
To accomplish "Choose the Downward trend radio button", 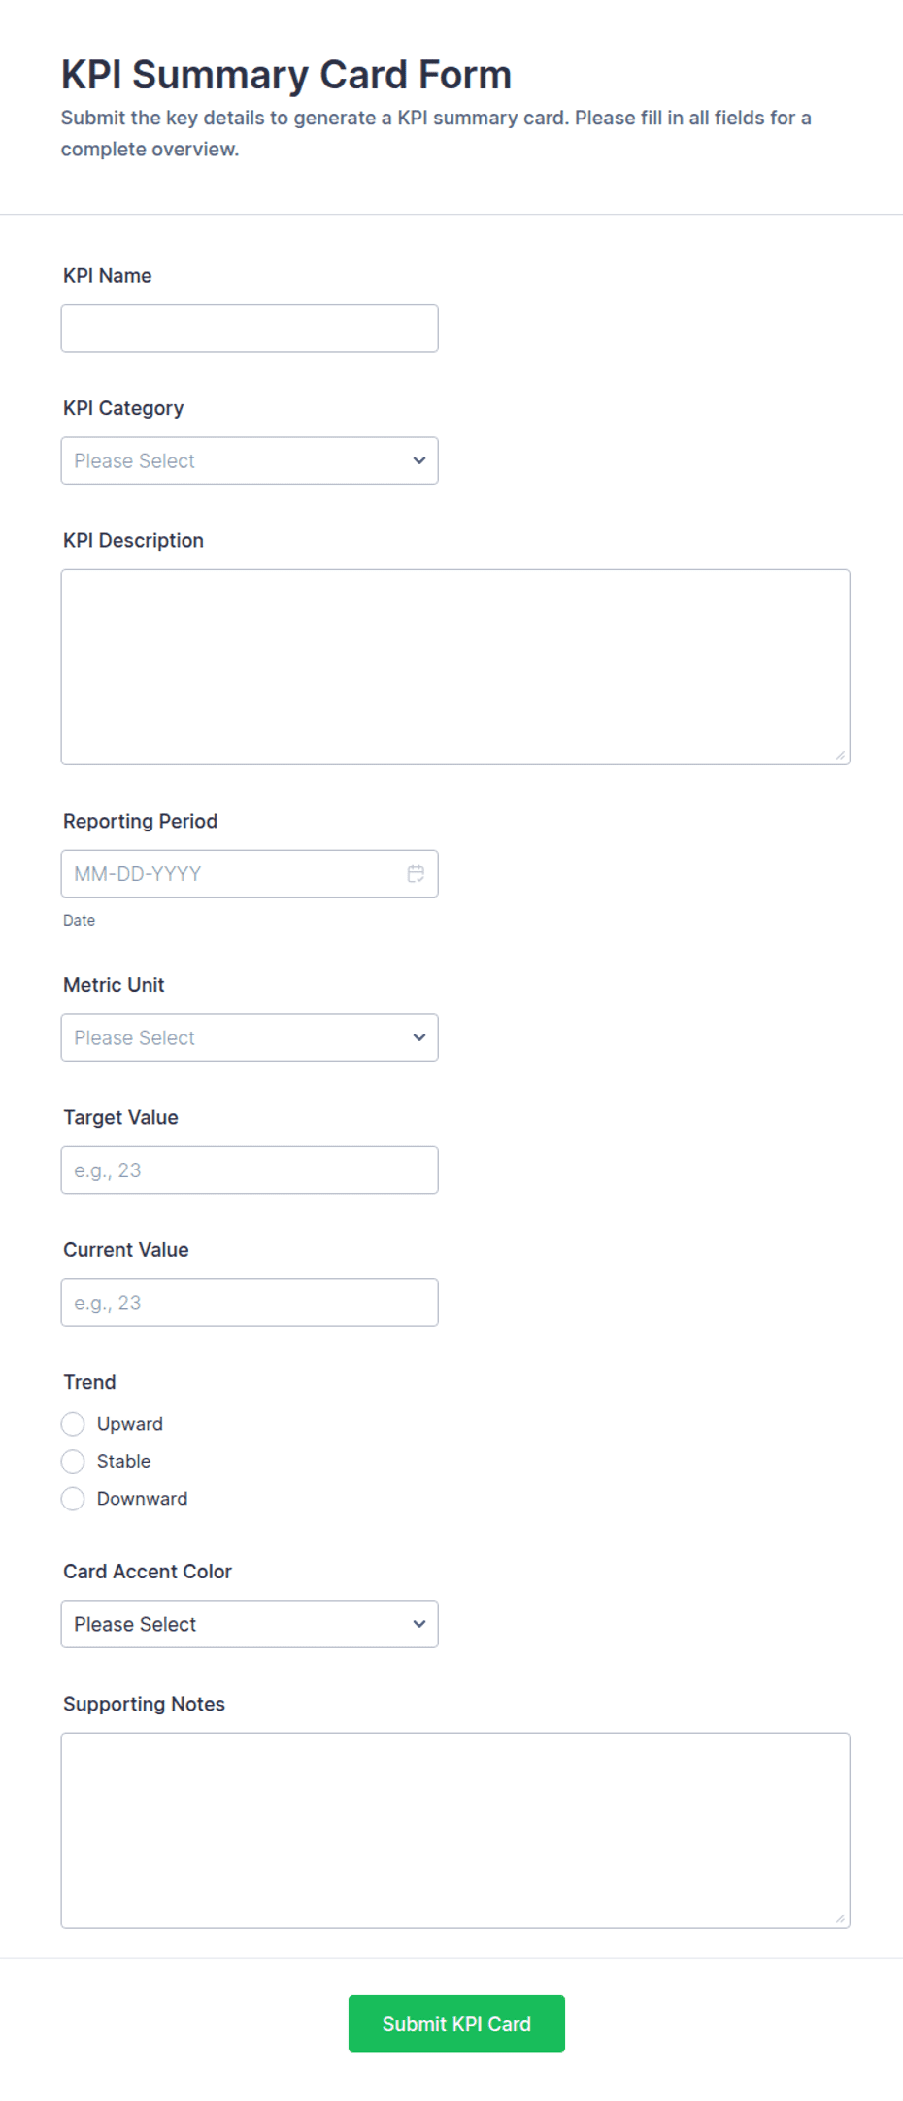I will tap(73, 1499).
